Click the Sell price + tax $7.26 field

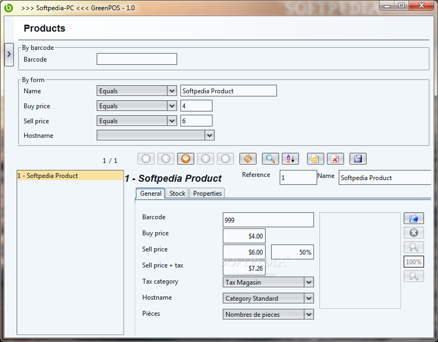point(244,269)
